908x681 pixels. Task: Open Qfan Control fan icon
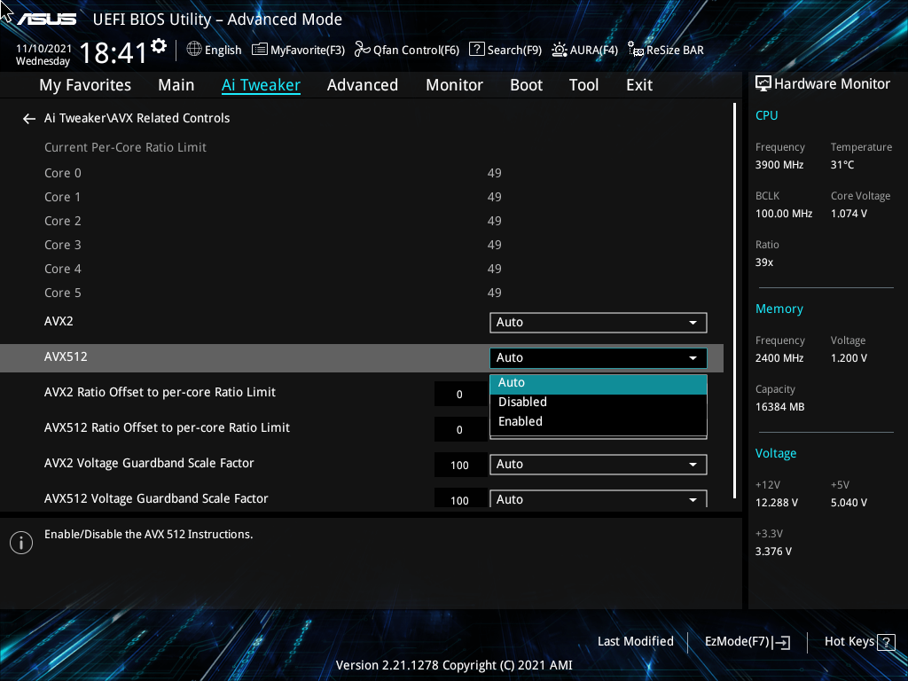coord(363,50)
